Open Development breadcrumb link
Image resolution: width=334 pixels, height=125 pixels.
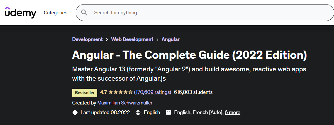pos(87,39)
